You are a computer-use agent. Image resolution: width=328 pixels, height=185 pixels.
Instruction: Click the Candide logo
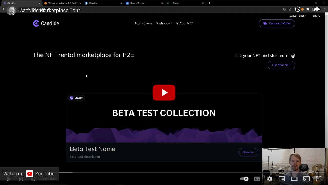pyautogui.click(x=46, y=23)
